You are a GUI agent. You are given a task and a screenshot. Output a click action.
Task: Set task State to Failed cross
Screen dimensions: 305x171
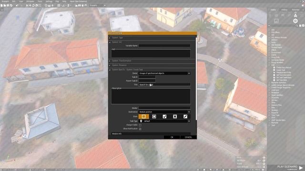(x=175, y=116)
